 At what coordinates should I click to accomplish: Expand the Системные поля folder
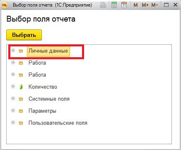pos(13,99)
